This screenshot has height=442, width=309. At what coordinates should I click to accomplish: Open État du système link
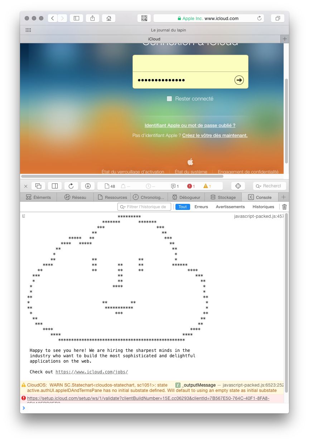click(x=191, y=172)
